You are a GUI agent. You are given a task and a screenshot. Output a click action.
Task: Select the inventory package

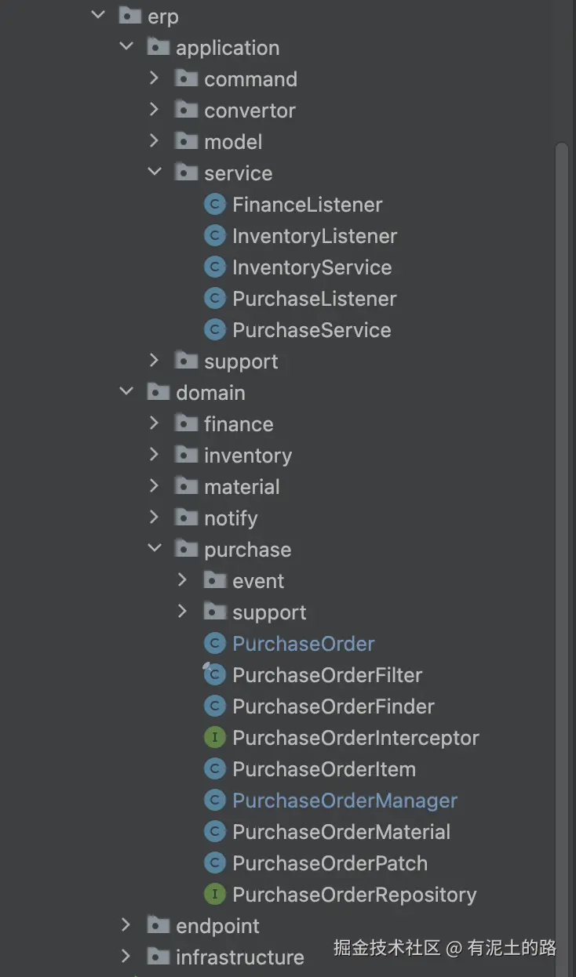(247, 456)
